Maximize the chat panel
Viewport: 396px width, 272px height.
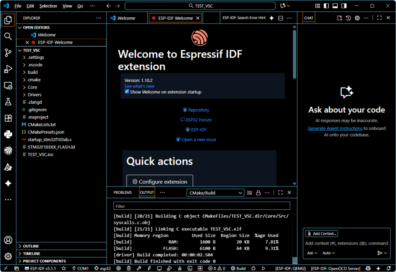pyautogui.click(x=379, y=18)
